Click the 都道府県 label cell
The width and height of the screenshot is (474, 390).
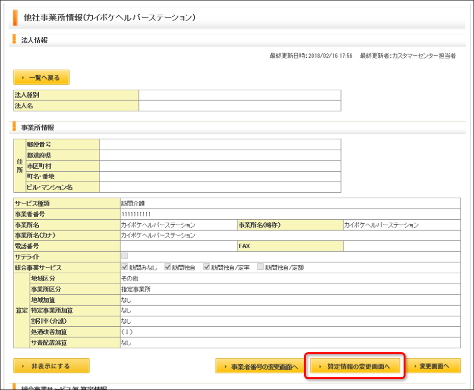coord(63,156)
